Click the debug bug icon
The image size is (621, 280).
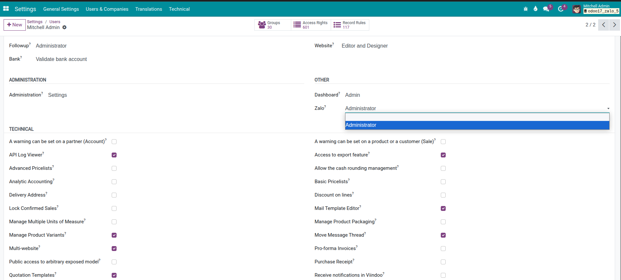pyautogui.click(x=526, y=9)
